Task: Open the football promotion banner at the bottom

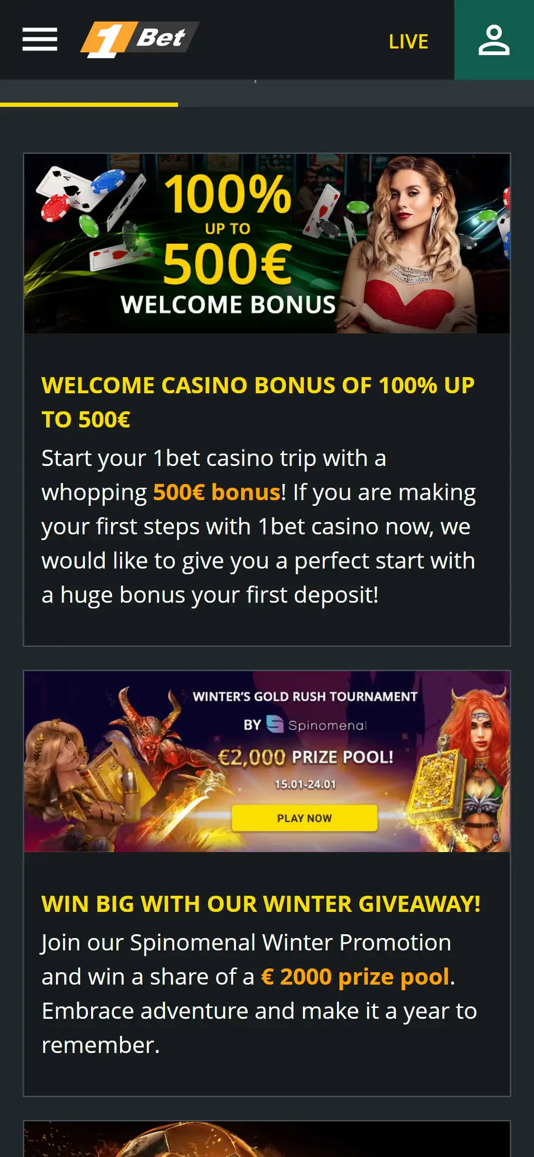Action: click(x=267, y=1139)
